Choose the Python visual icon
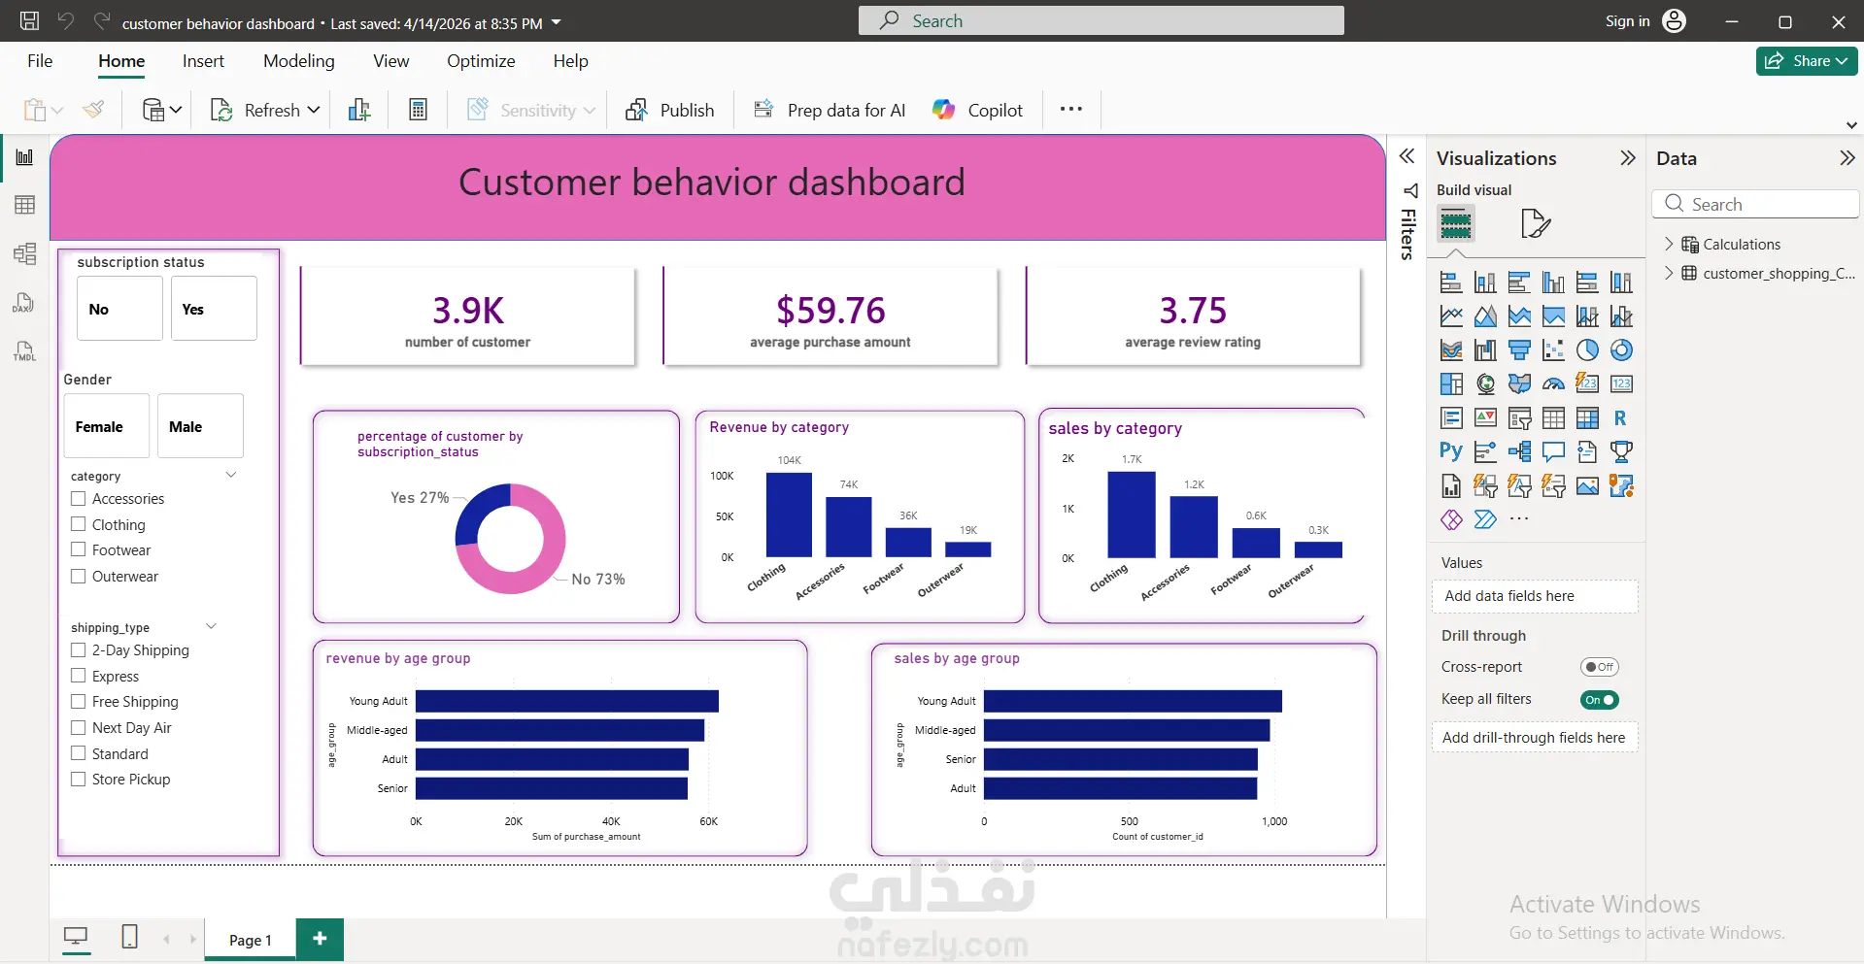The width and height of the screenshot is (1864, 964). 1451,451
